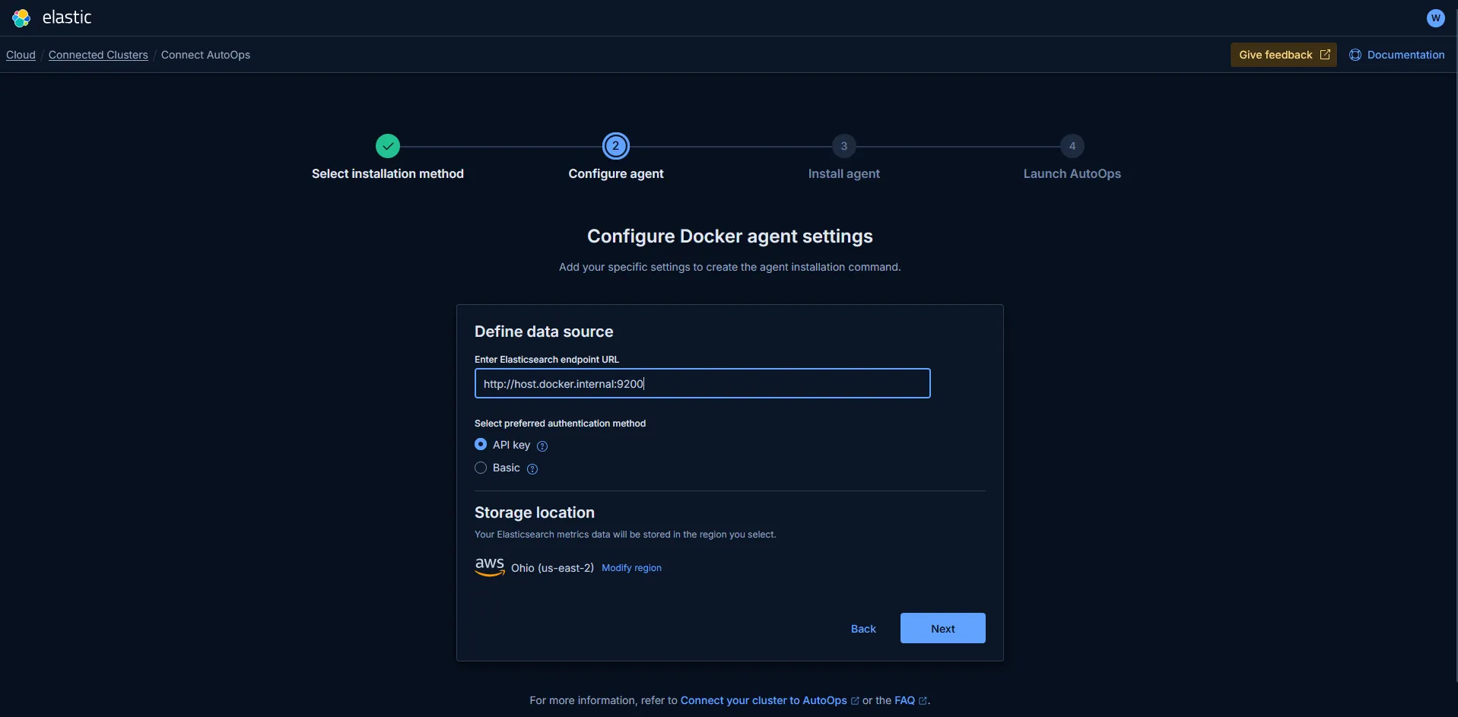
Task: Click the step 4 Launch AutoOps circle
Action: pos(1072,146)
